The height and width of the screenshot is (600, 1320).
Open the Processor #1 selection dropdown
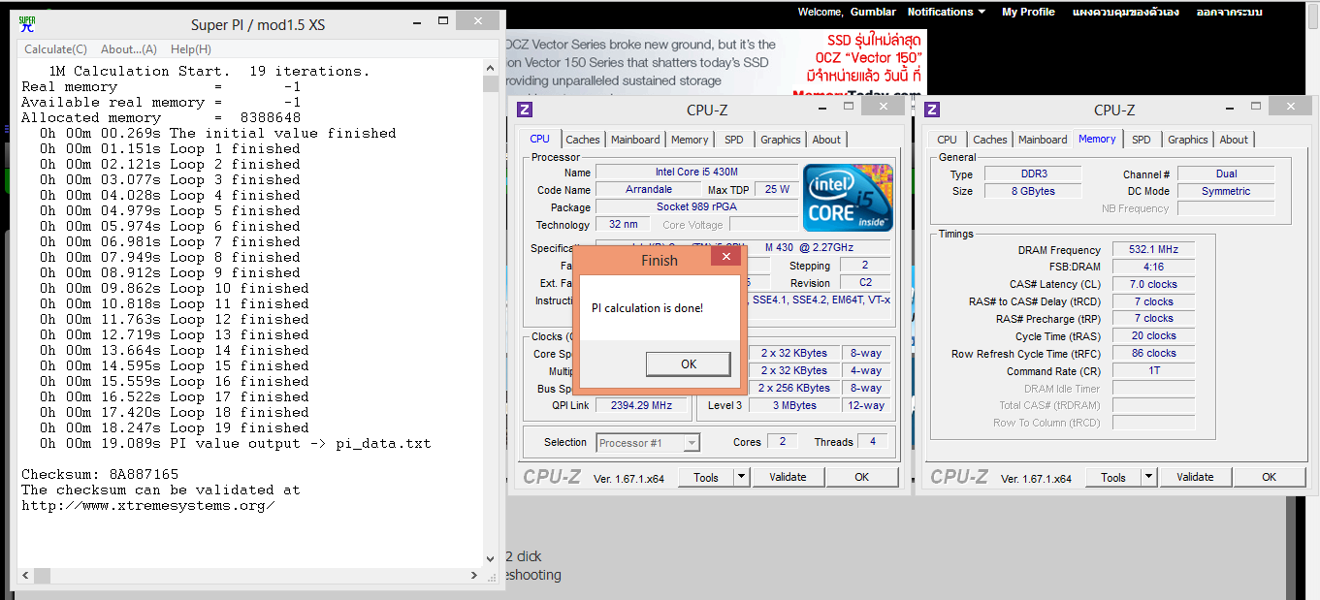pyautogui.click(x=648, y=443)
